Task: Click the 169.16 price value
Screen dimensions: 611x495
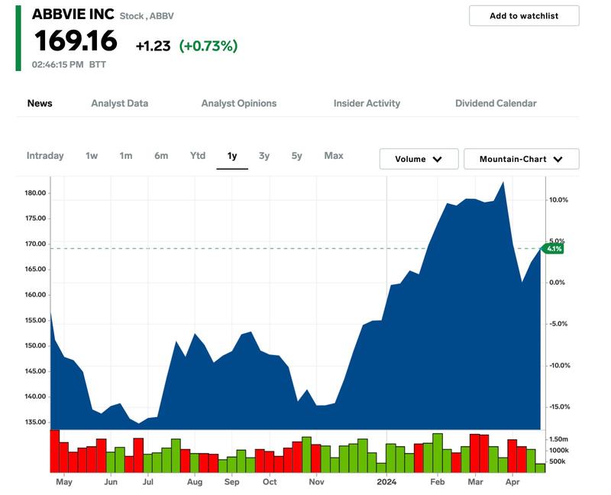Action: [x=76, y=40]
